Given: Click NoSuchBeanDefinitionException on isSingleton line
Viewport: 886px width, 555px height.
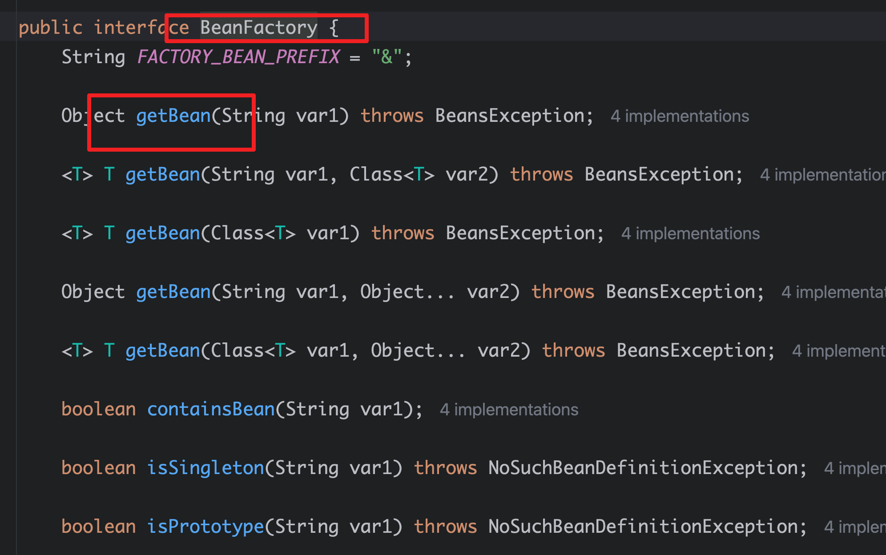Looking at the screenshot, I should pos(643,468).
